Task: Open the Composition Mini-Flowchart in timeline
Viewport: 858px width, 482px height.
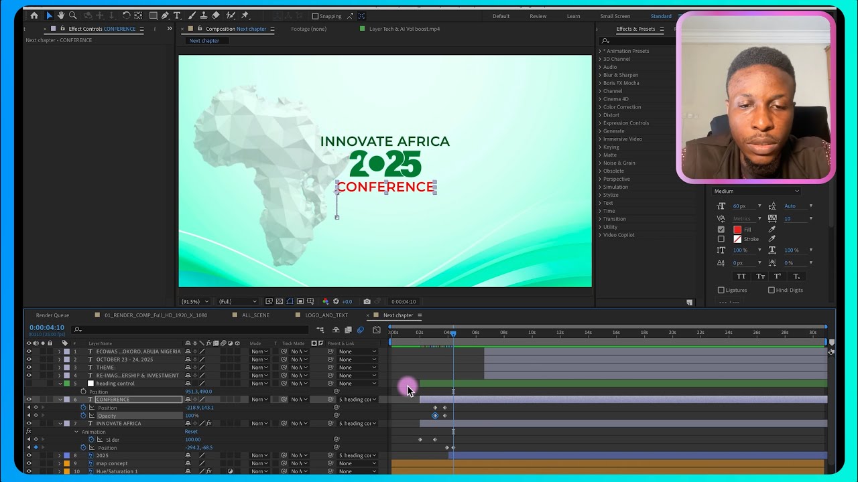Action: [x=320, y=329]
